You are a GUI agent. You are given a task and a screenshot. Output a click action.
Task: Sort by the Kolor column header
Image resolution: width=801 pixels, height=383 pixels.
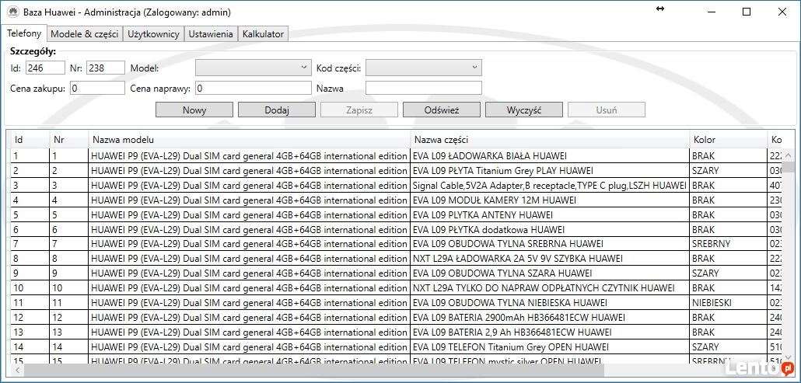click(x=728, y=140)
